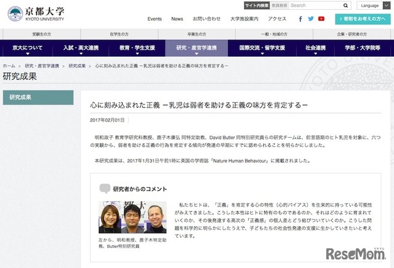Open the 卒業生の方 tab
The height and width of the screenshot is (268, 394).
[197, 34]
